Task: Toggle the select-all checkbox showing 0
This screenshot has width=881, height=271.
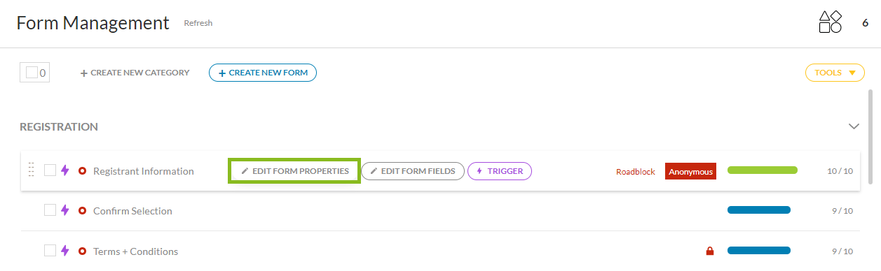Action: [x=32, y=72]
